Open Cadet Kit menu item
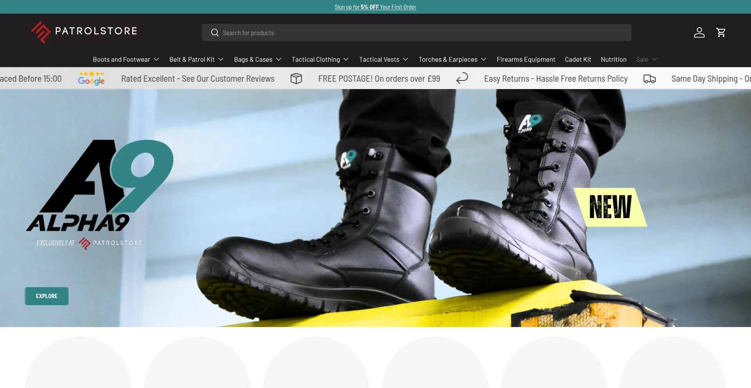This screenshot has height=388, width=751. [x=578, y=59]
